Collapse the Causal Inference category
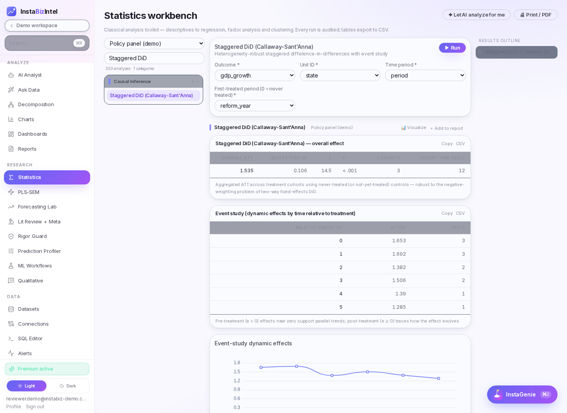This screenshot has height=413, width=567. coord(154,81)
